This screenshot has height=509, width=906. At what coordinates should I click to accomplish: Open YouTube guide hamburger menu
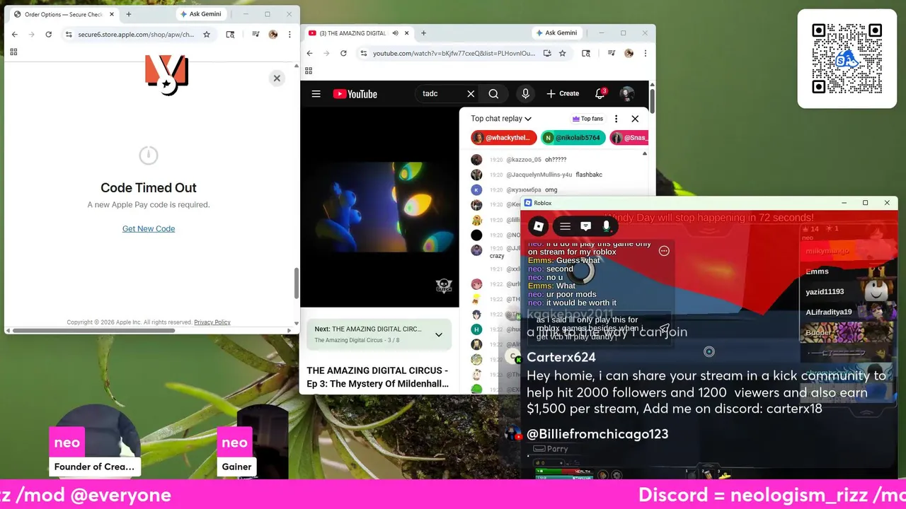click(316, 93)
